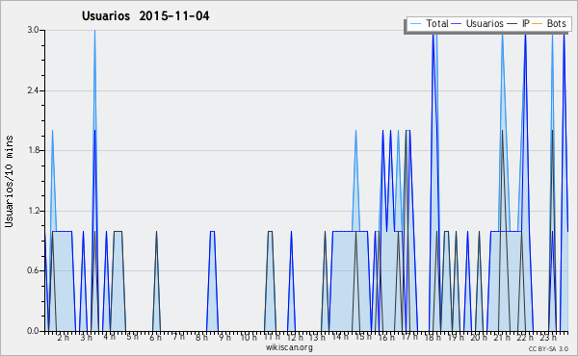
Task: Click the '5 h' x-axis label
Action: tap(132, 337)
